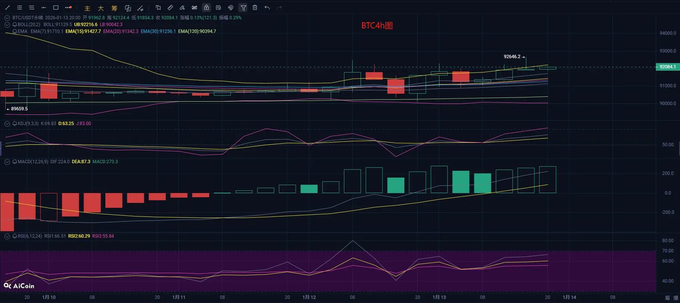
Task: Open RSI(6,12,24) indicator settings label
Action: tap(30, 236)
